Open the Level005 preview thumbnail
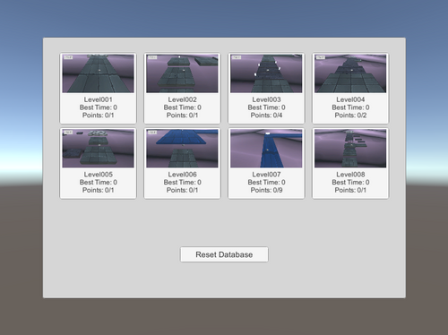This screenshot has width=448, height=335. click(98, 149)
